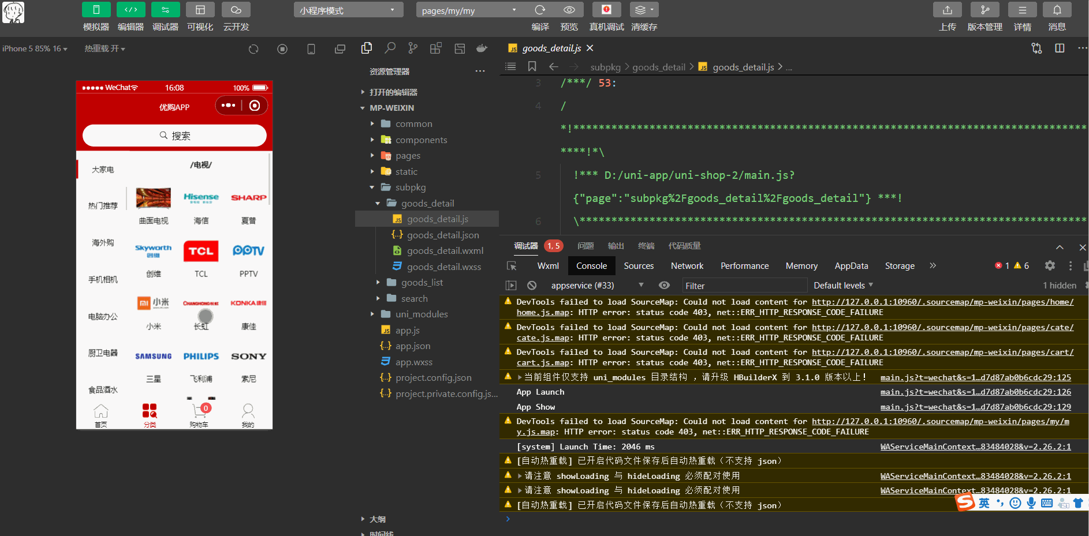Click the compile (编译) refresh icon
Viewport: 1089px width, 536px height.
tap(540, 10)
